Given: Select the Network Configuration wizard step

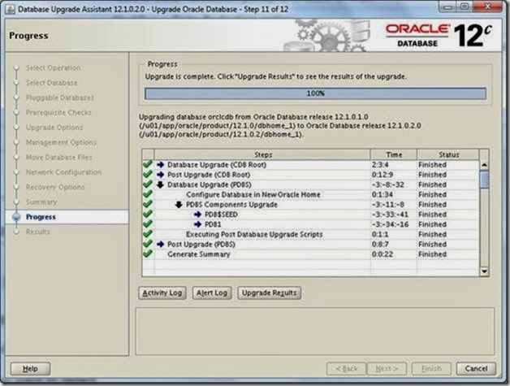Looking at the screenshot, I should [x=63, y=172].
